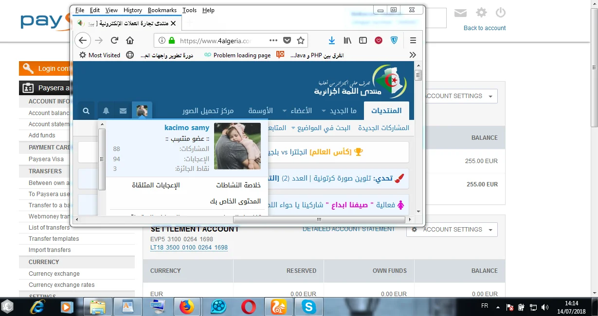Open the History menu
This screenshot has height=316, width=598.
pos(132,10)
